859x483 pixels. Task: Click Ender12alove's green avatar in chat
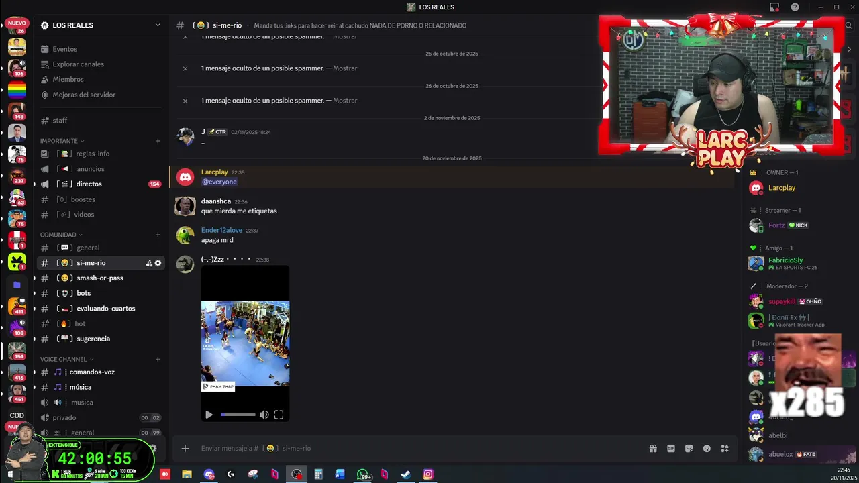click(x=185, y=235)
